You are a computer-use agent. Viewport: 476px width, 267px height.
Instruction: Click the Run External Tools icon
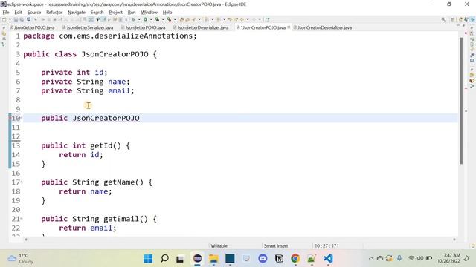click(x=169, y=19)
